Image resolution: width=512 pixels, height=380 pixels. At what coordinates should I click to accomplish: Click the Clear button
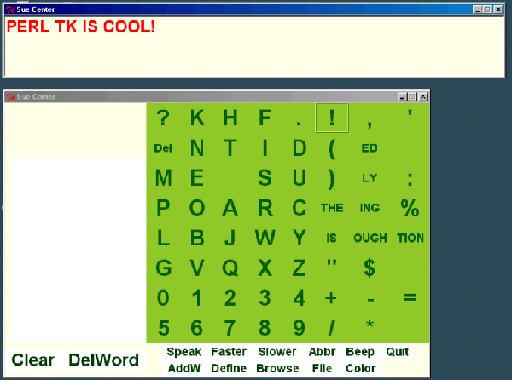(32, 360)
